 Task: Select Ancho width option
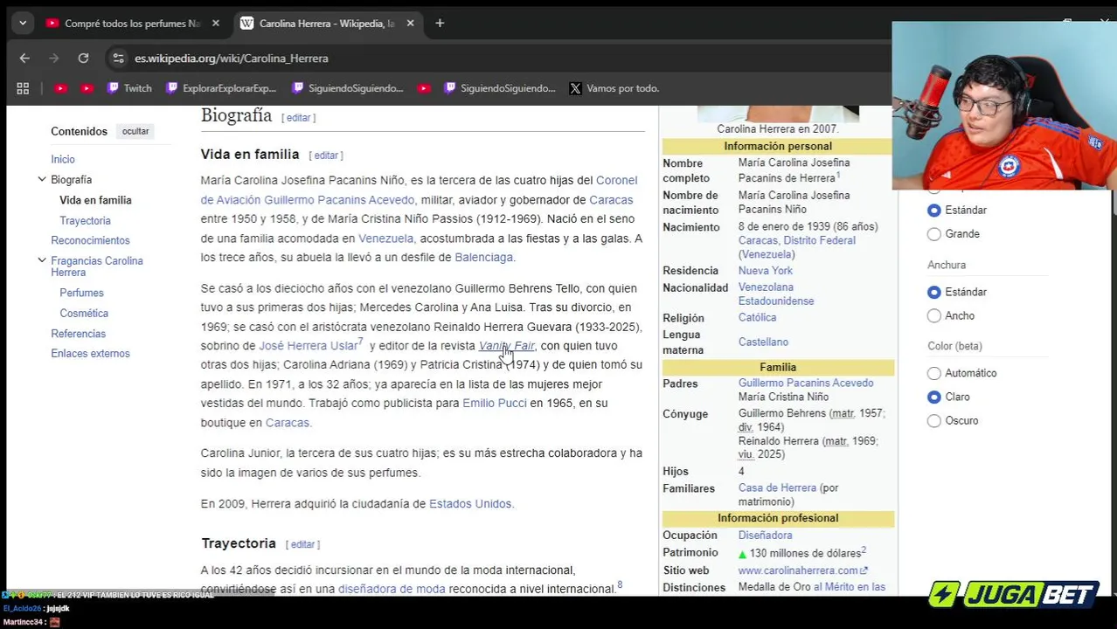point(934,315)
